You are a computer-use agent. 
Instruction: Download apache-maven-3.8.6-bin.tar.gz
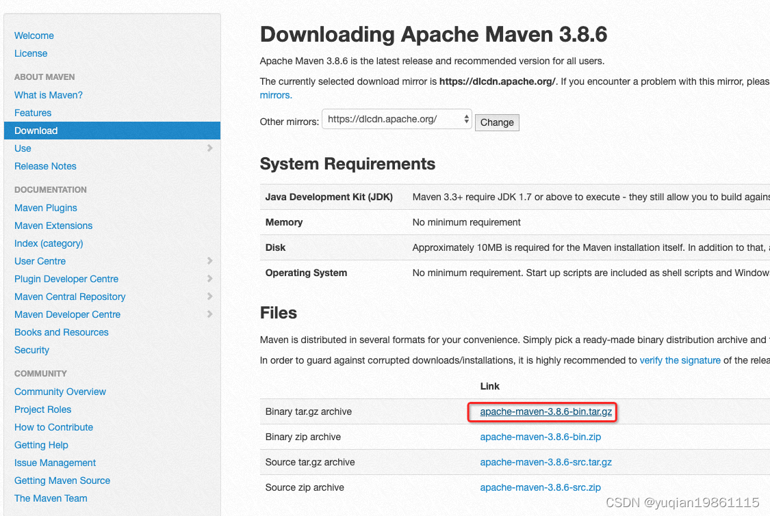coord(546,411)
